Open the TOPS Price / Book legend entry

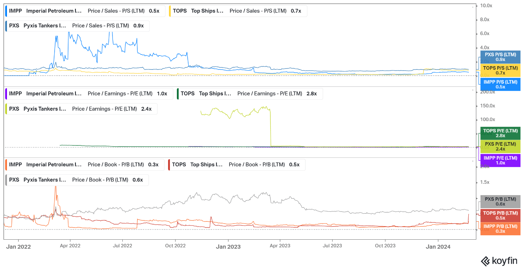pos(236,164)
